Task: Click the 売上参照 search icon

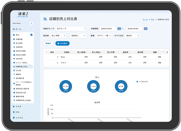Action: pyautogui.click(x=14, y=43)
